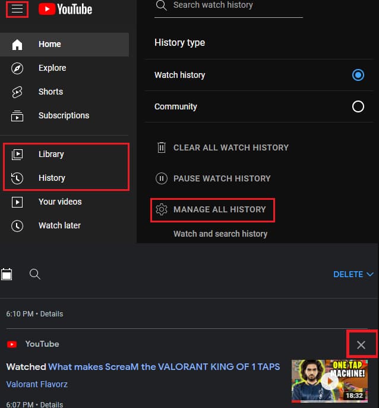Click the trash can icon
This screenshot has width=379, height=408.
tap(162, 147)
